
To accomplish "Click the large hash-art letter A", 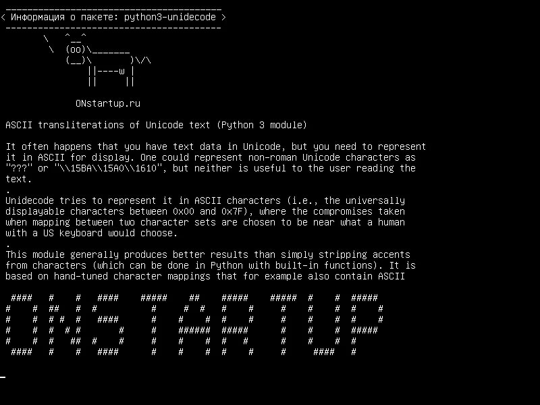I will click(x=194, y=325).
